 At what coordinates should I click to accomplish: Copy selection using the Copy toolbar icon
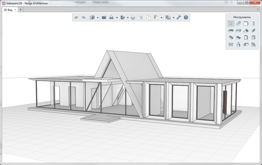tap(148, 17)
